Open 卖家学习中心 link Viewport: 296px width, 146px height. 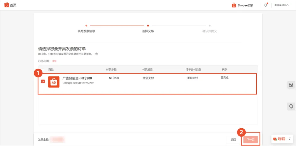point(282,5)
